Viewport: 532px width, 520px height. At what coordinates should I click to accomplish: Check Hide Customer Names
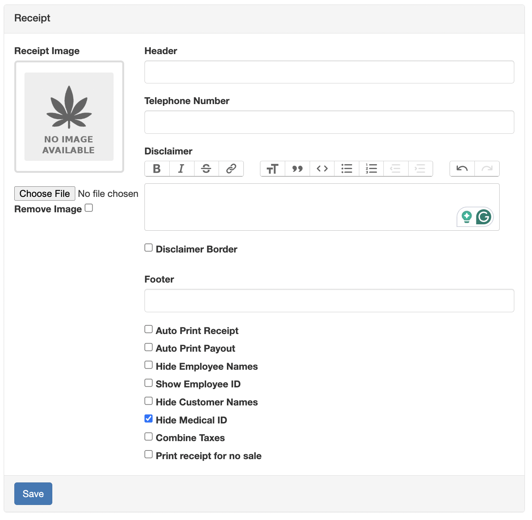click(x=149, y=401)
